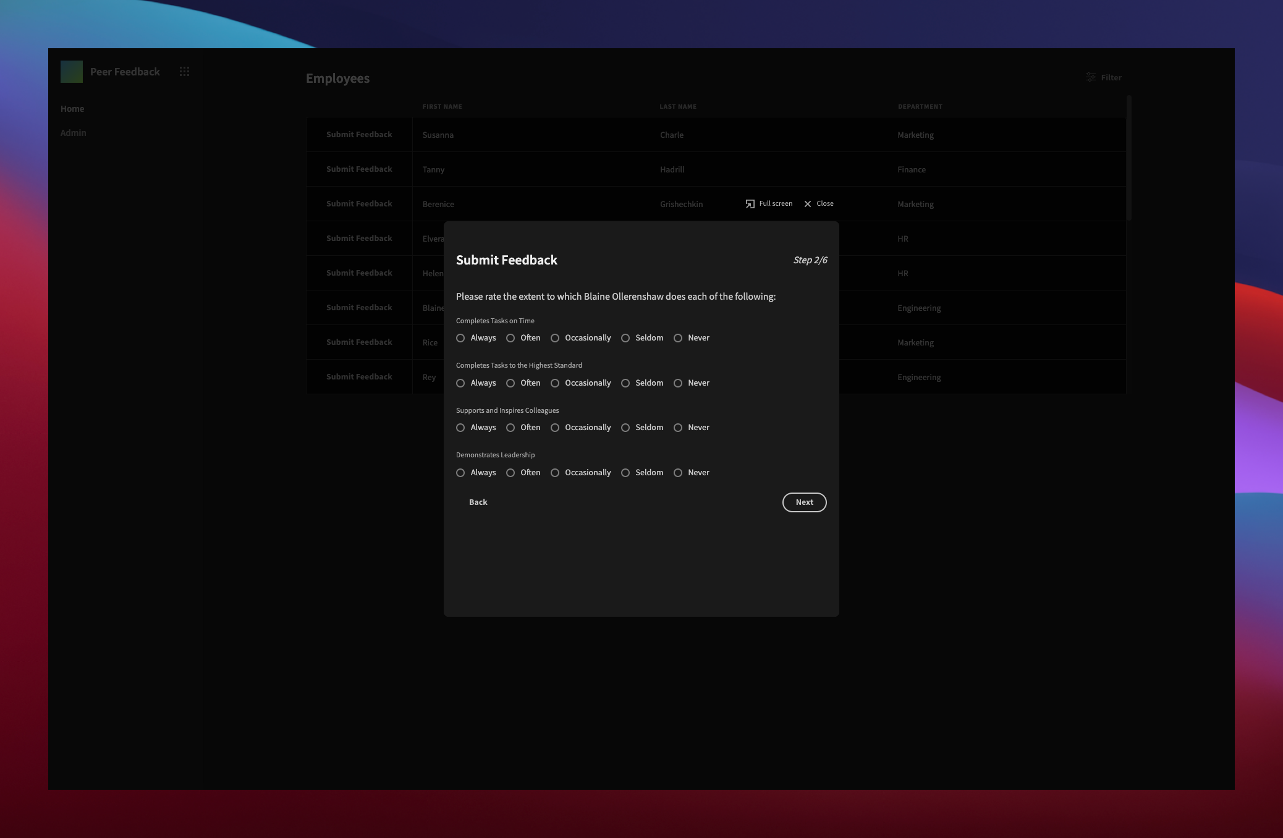The width and height of the screenshot is (1283, 838).
Task: Open Admin section in sidebar
Action: click(x=73, y=132)
